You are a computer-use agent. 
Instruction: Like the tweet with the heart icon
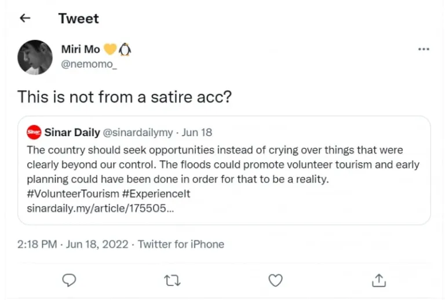tap(275, 280)
